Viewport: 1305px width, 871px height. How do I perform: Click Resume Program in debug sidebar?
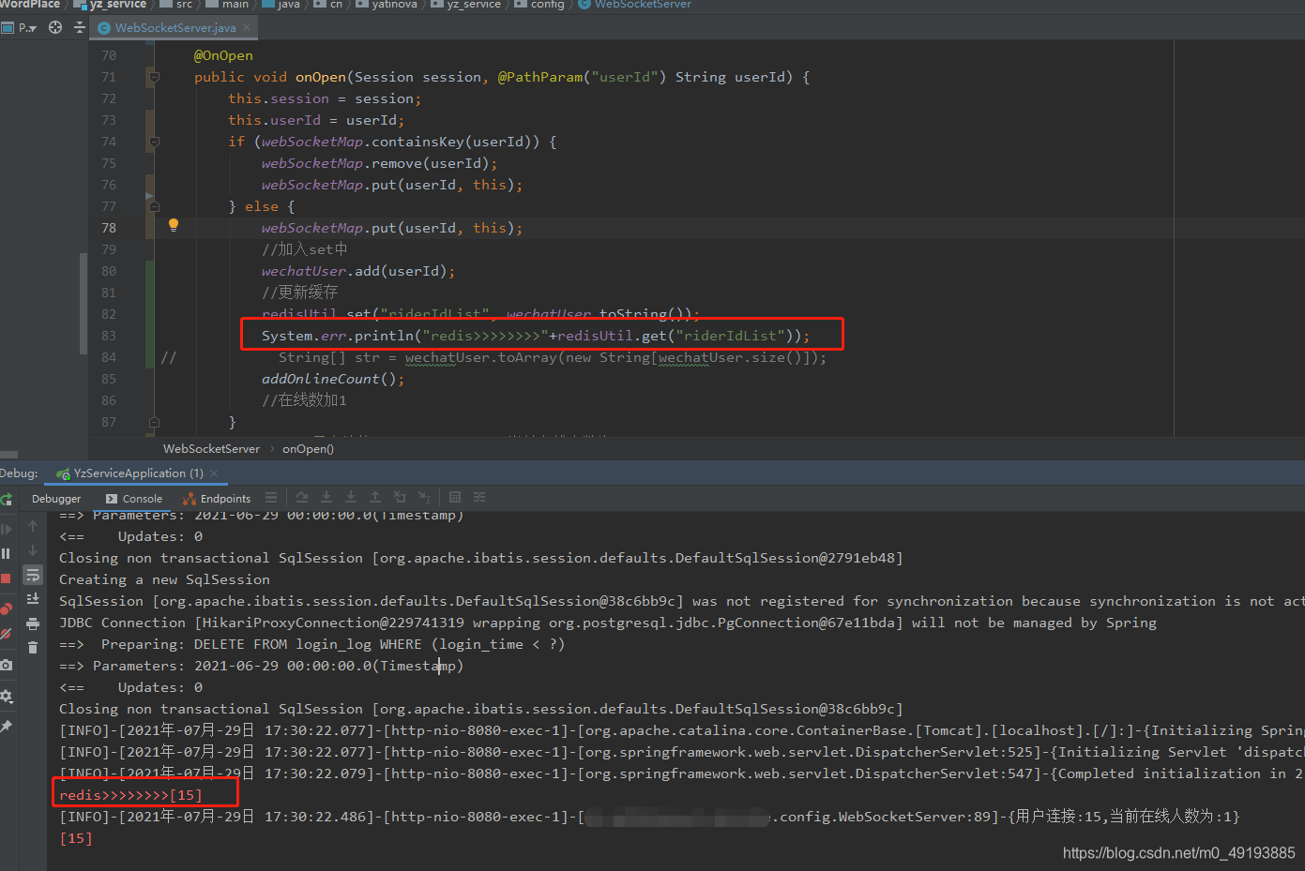coord(6,530)
